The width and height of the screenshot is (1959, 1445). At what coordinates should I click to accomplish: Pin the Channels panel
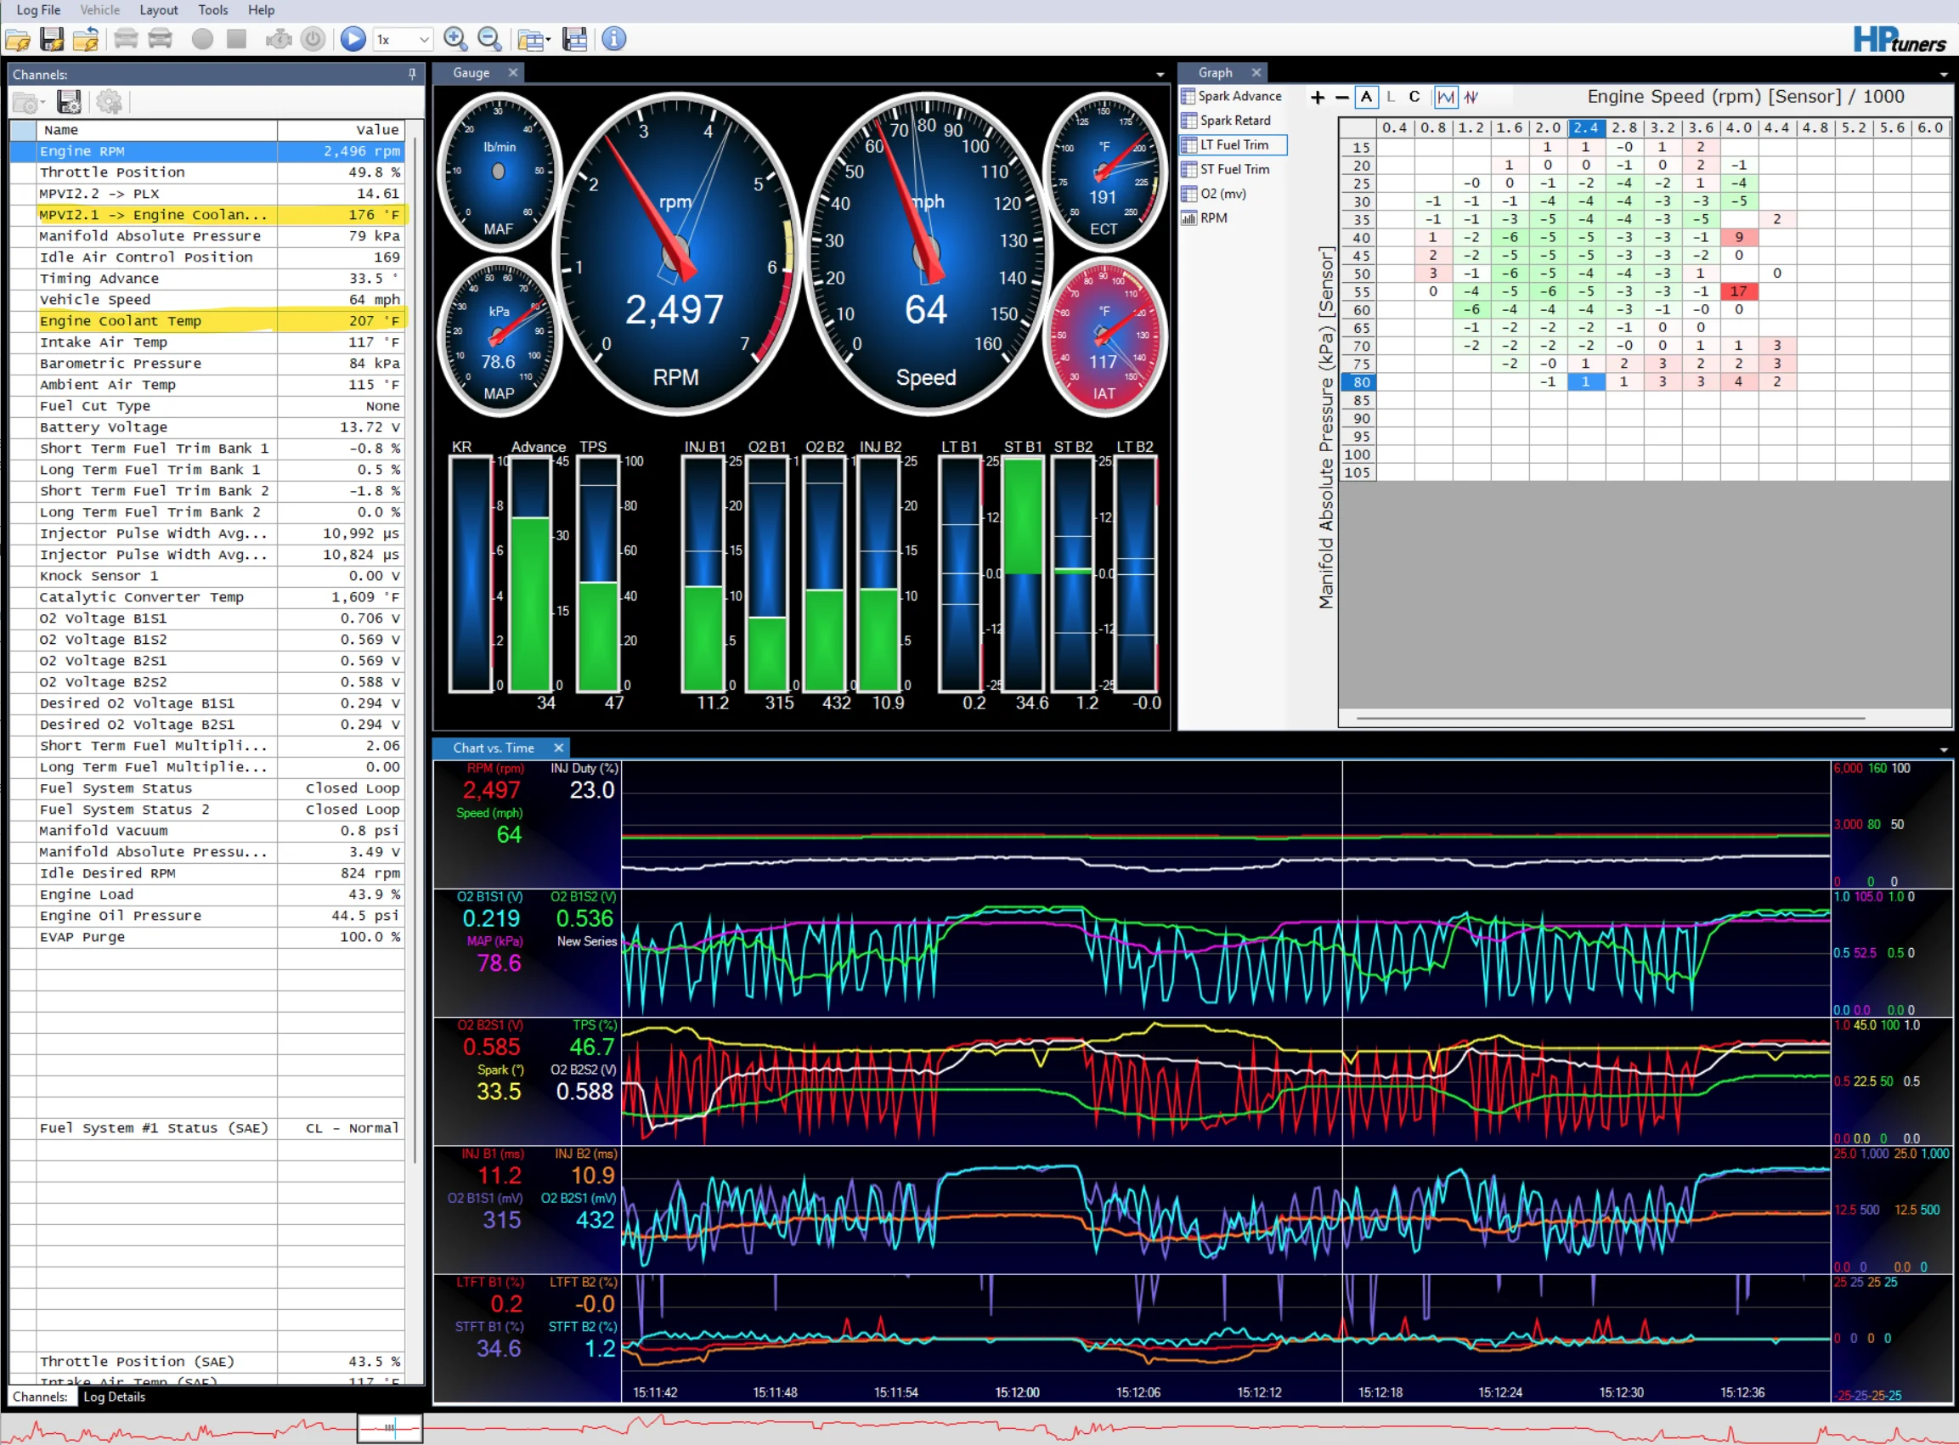point(412,75)
